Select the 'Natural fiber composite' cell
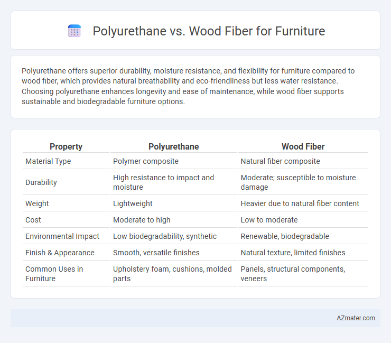Viewport: 391px width, 343px height. tap(280, 161)
